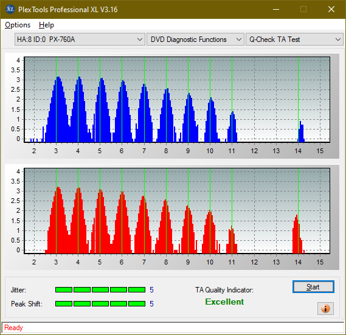The image size is (346, 335).
Task: Click the Jitter green level bar
Action: pyautogui.click(x=100, y=290)
